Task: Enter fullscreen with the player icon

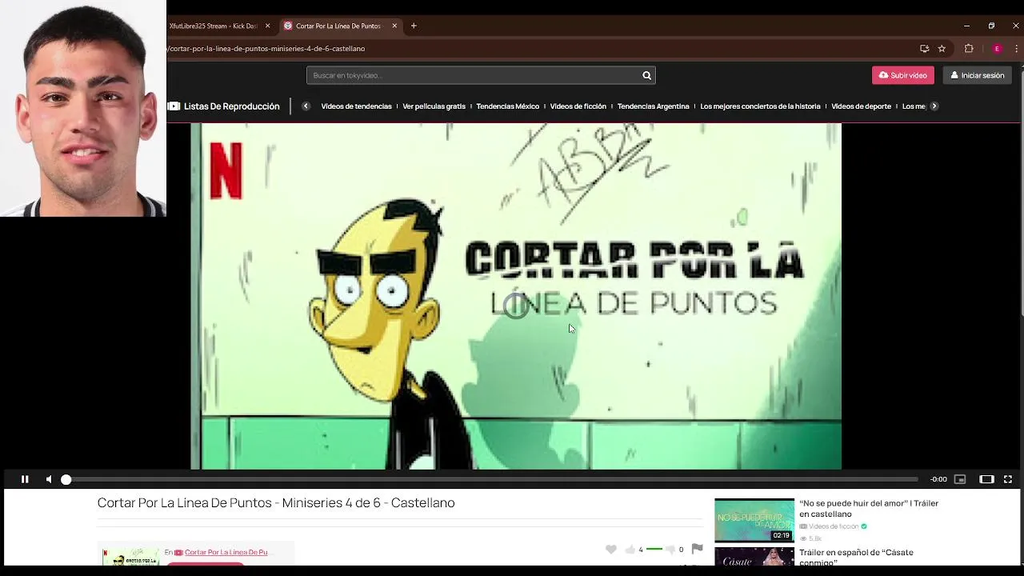Action: pos(1008,479)
